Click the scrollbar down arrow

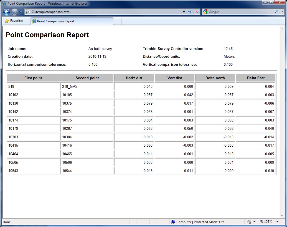282,216
